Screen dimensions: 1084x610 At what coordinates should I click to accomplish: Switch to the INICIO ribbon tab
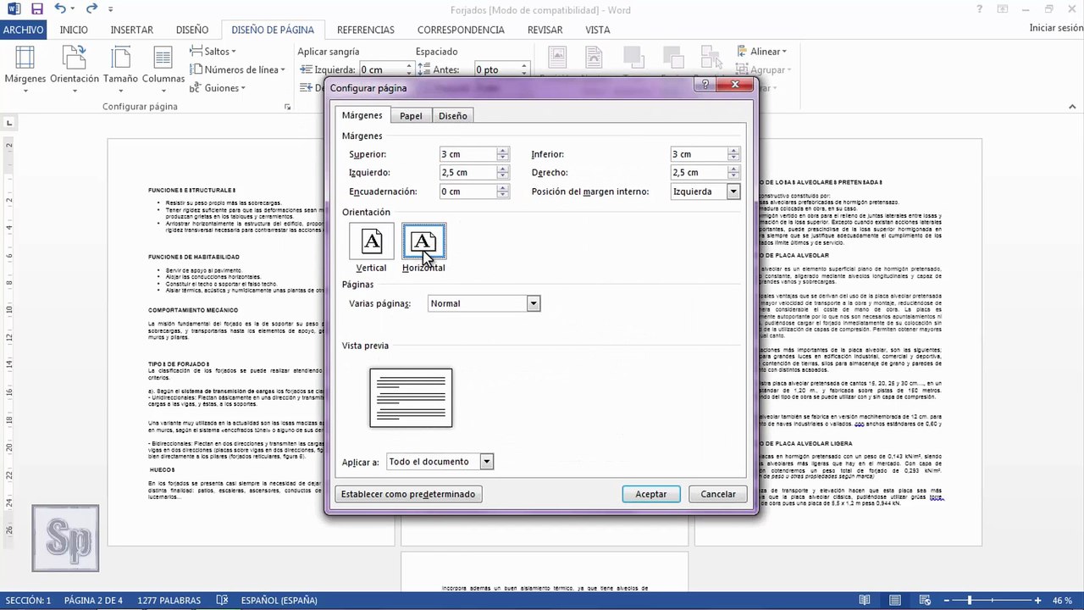(x=74, y=30)
